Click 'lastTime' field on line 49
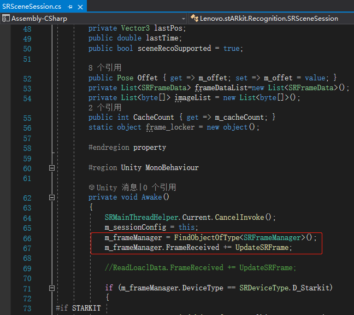The height and width of the screenshot is (315, 354). pyautogui.click(x=162, y=38)
